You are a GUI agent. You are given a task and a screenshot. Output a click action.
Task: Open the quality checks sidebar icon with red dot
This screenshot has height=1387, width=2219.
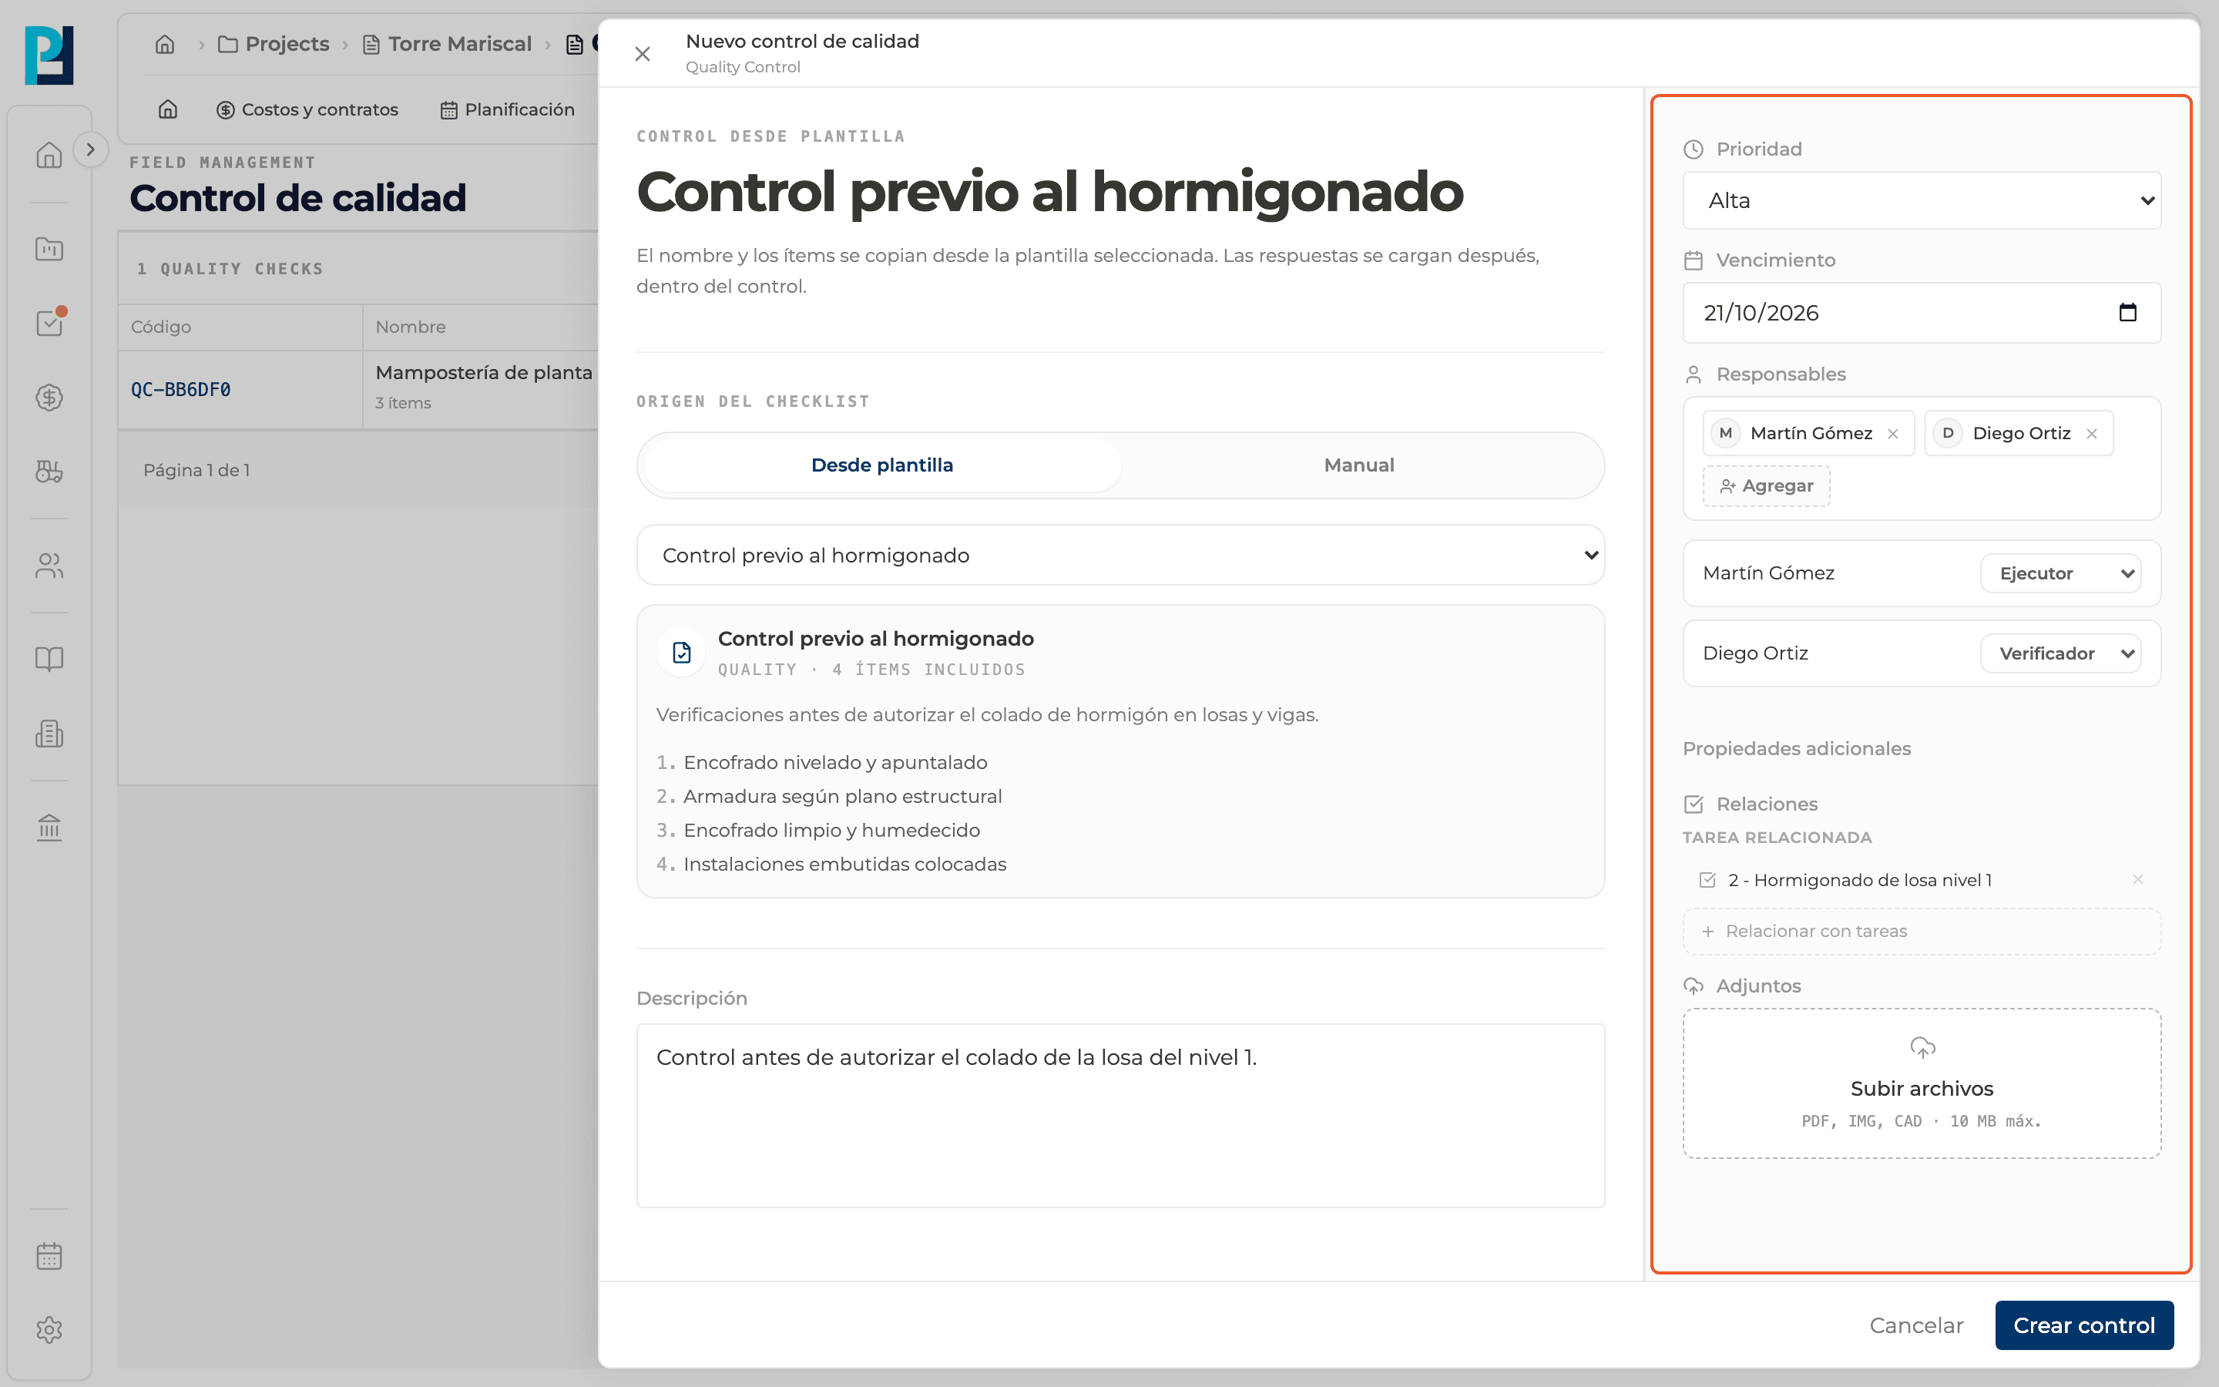click(49, 323)
